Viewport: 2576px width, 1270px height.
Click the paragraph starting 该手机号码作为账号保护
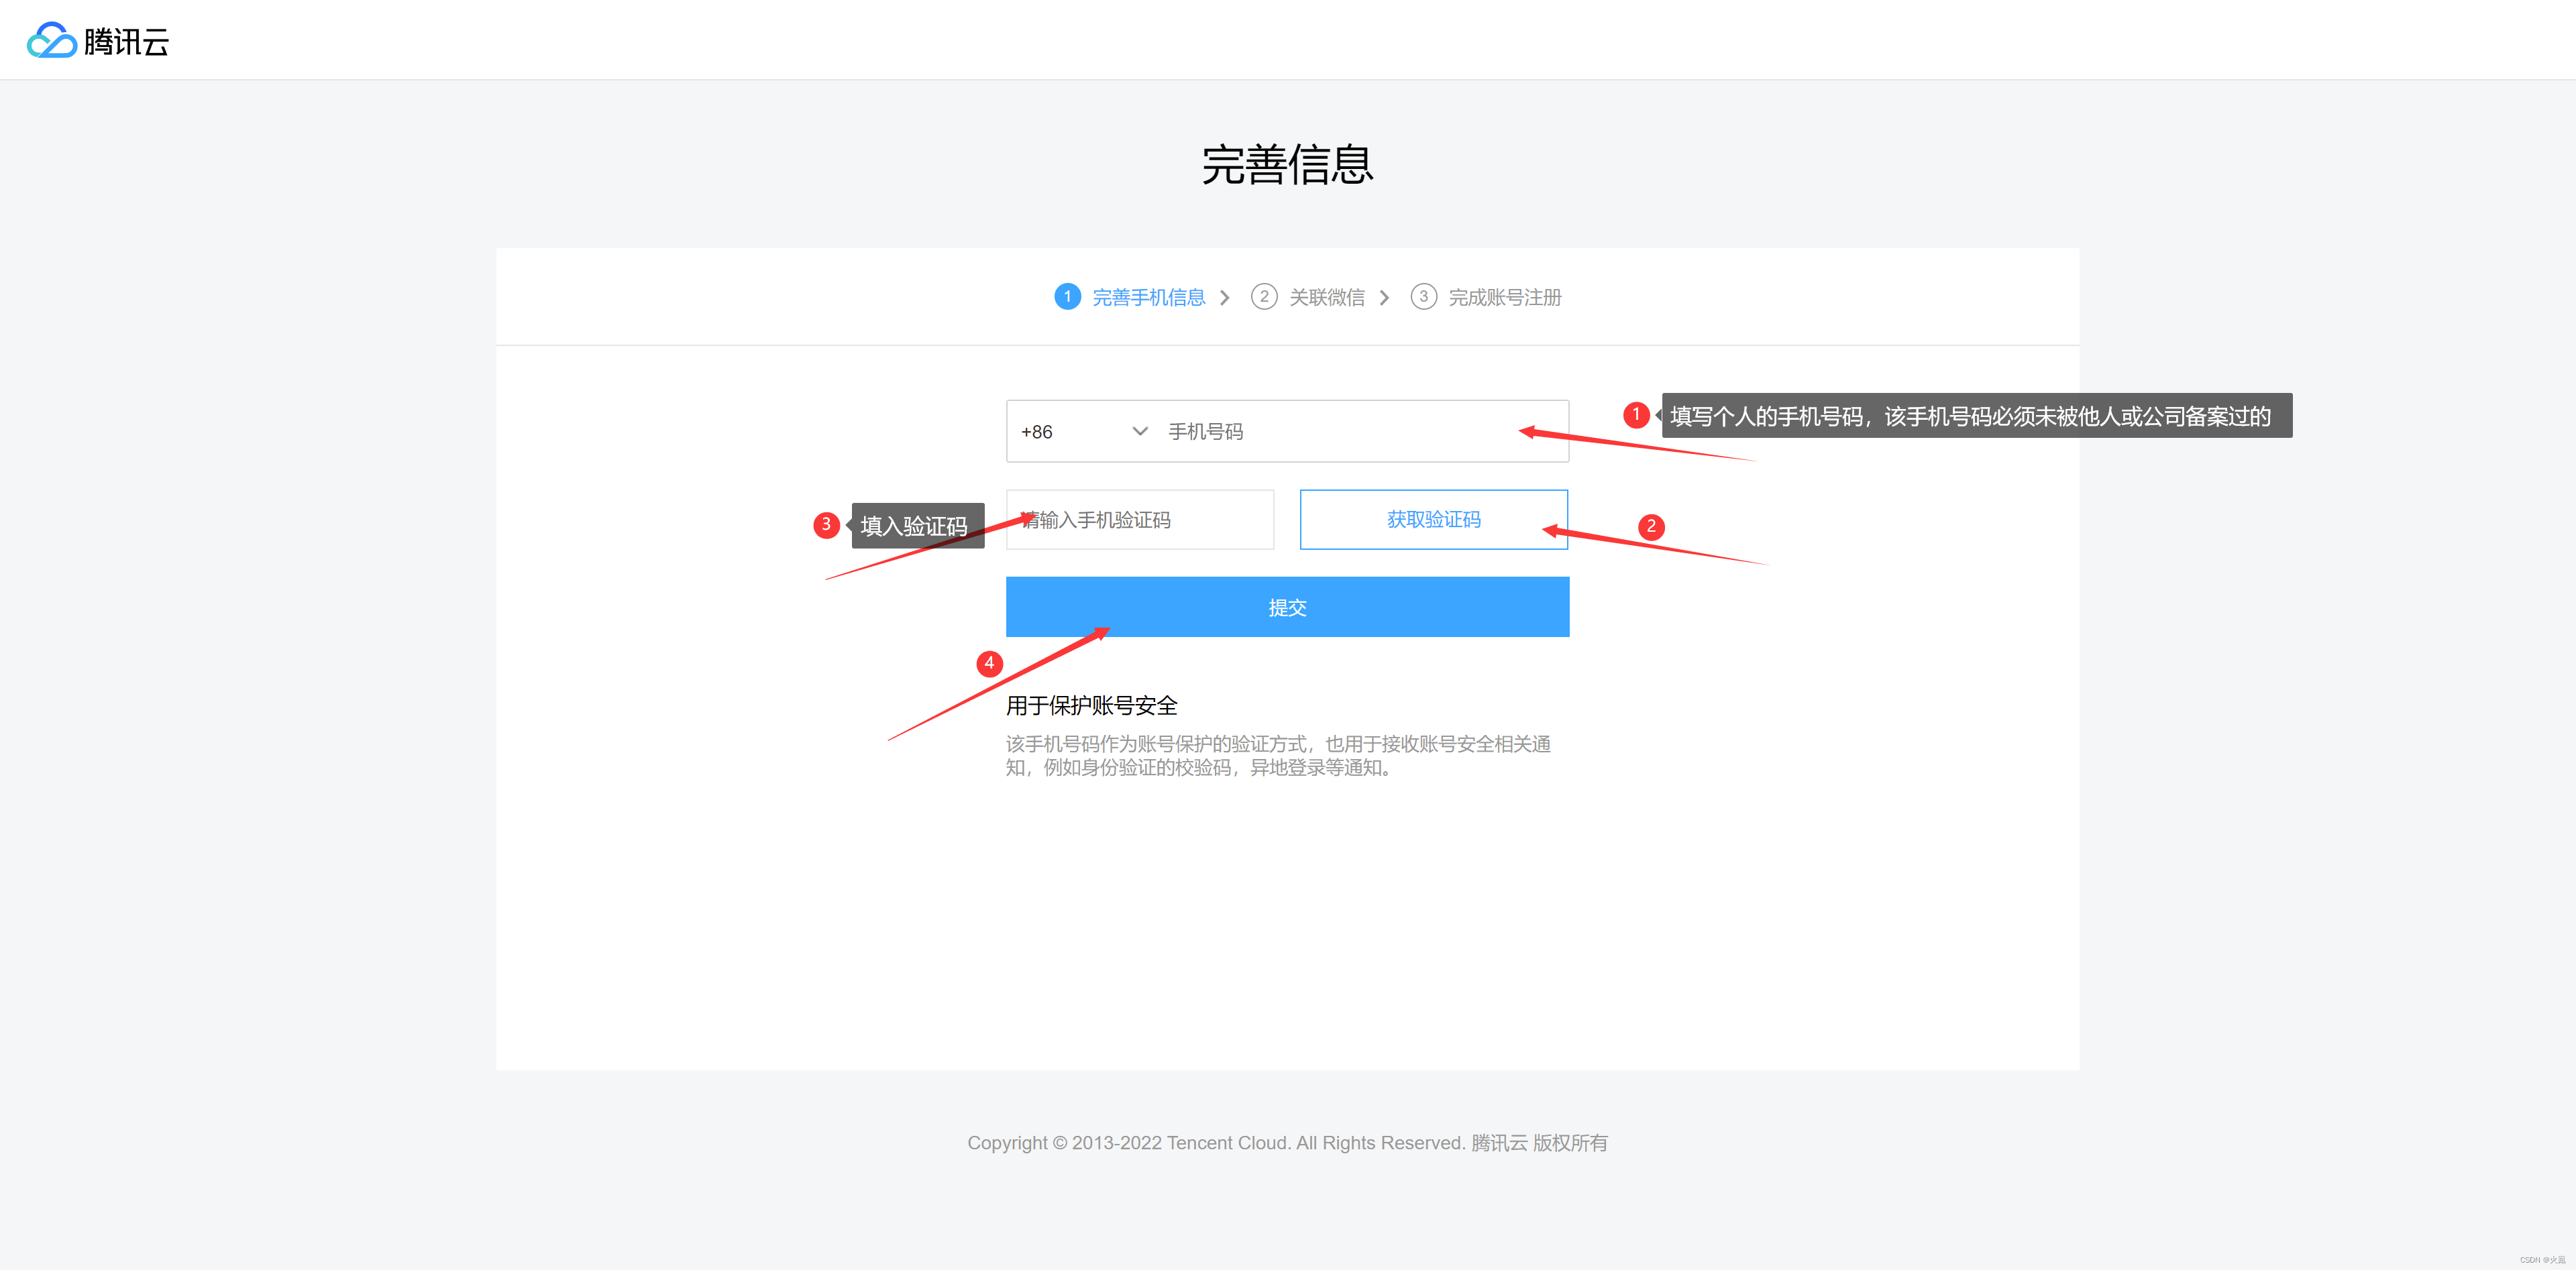[x=1278, y=756]
